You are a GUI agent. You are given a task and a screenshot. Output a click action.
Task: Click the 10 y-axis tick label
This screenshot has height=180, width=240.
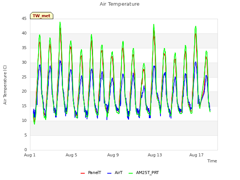24,120
